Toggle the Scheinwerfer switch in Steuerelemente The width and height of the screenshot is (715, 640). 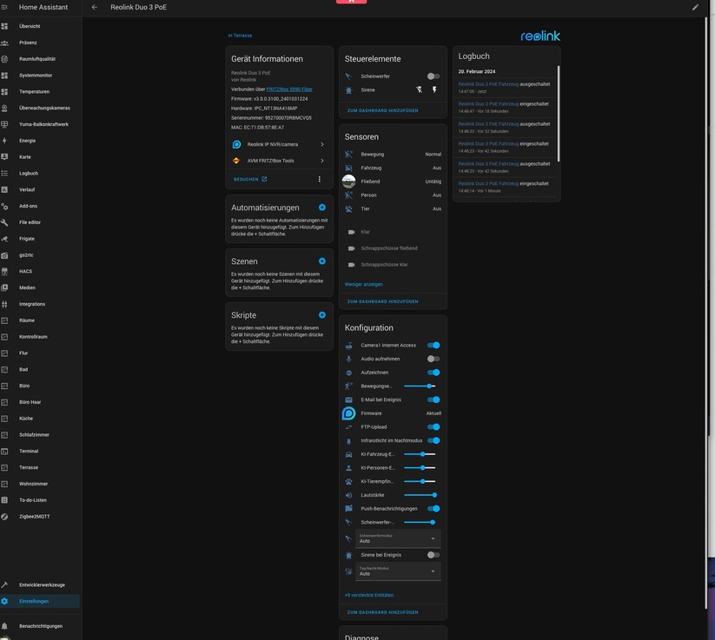tap(433, 76)
